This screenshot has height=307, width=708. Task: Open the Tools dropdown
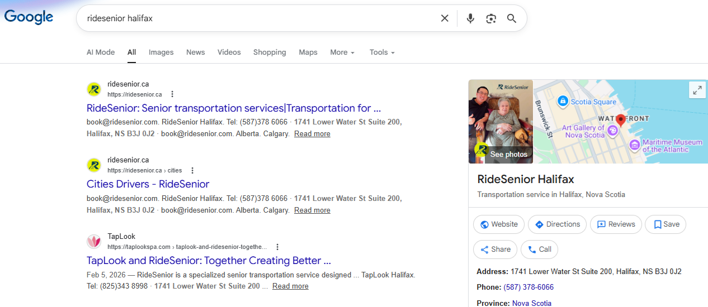(382, 52)
